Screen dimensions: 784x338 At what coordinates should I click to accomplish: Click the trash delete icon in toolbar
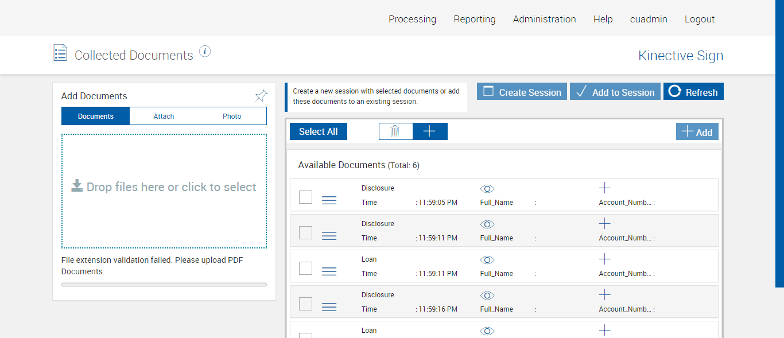[395, 131]
